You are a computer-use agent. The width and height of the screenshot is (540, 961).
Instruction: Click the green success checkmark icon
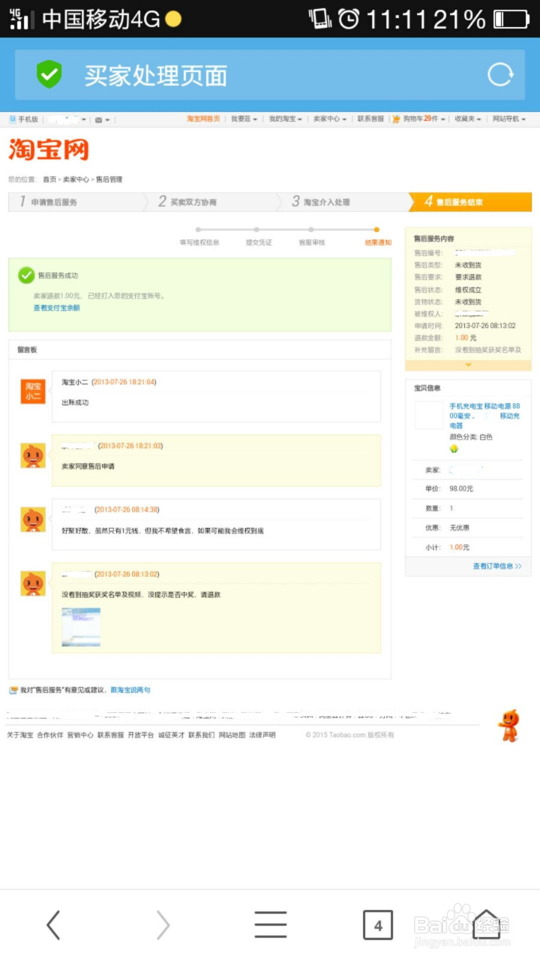26,275
